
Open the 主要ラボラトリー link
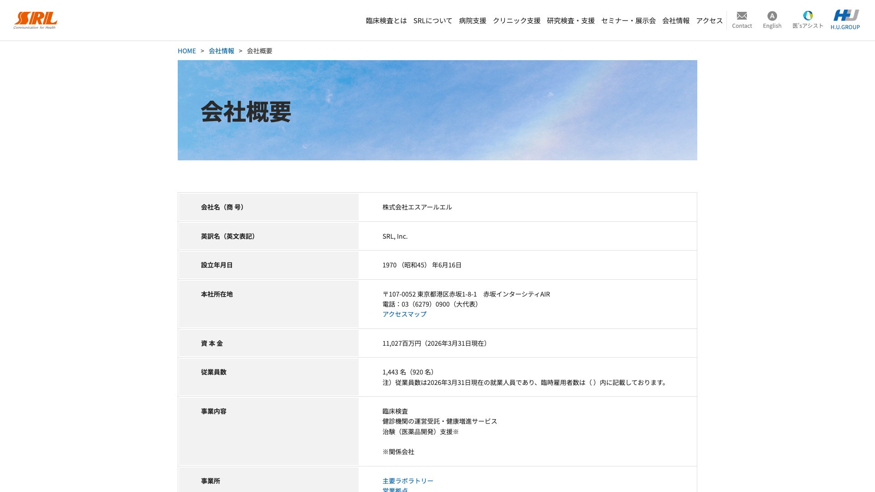click(x=408, y=481)
